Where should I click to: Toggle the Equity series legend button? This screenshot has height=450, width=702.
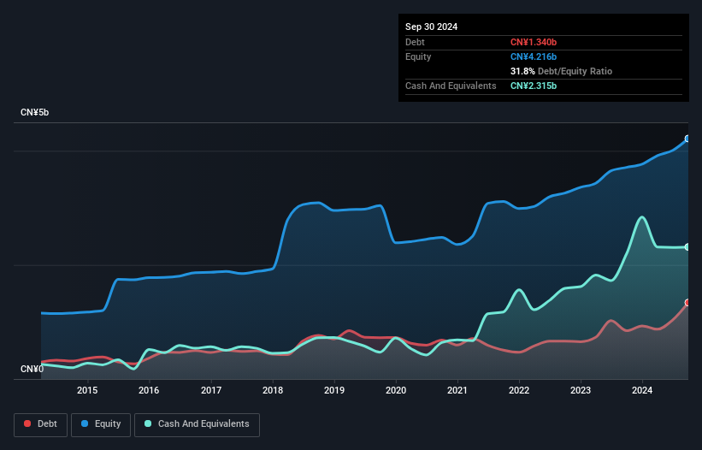101,424
